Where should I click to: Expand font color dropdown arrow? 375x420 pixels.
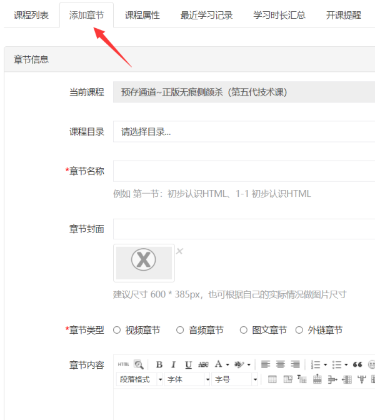[x=227, y=365]
